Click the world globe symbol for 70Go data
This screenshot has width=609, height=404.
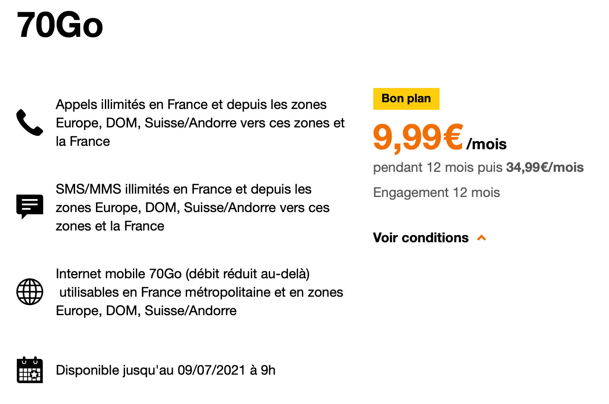pos(29,292)
